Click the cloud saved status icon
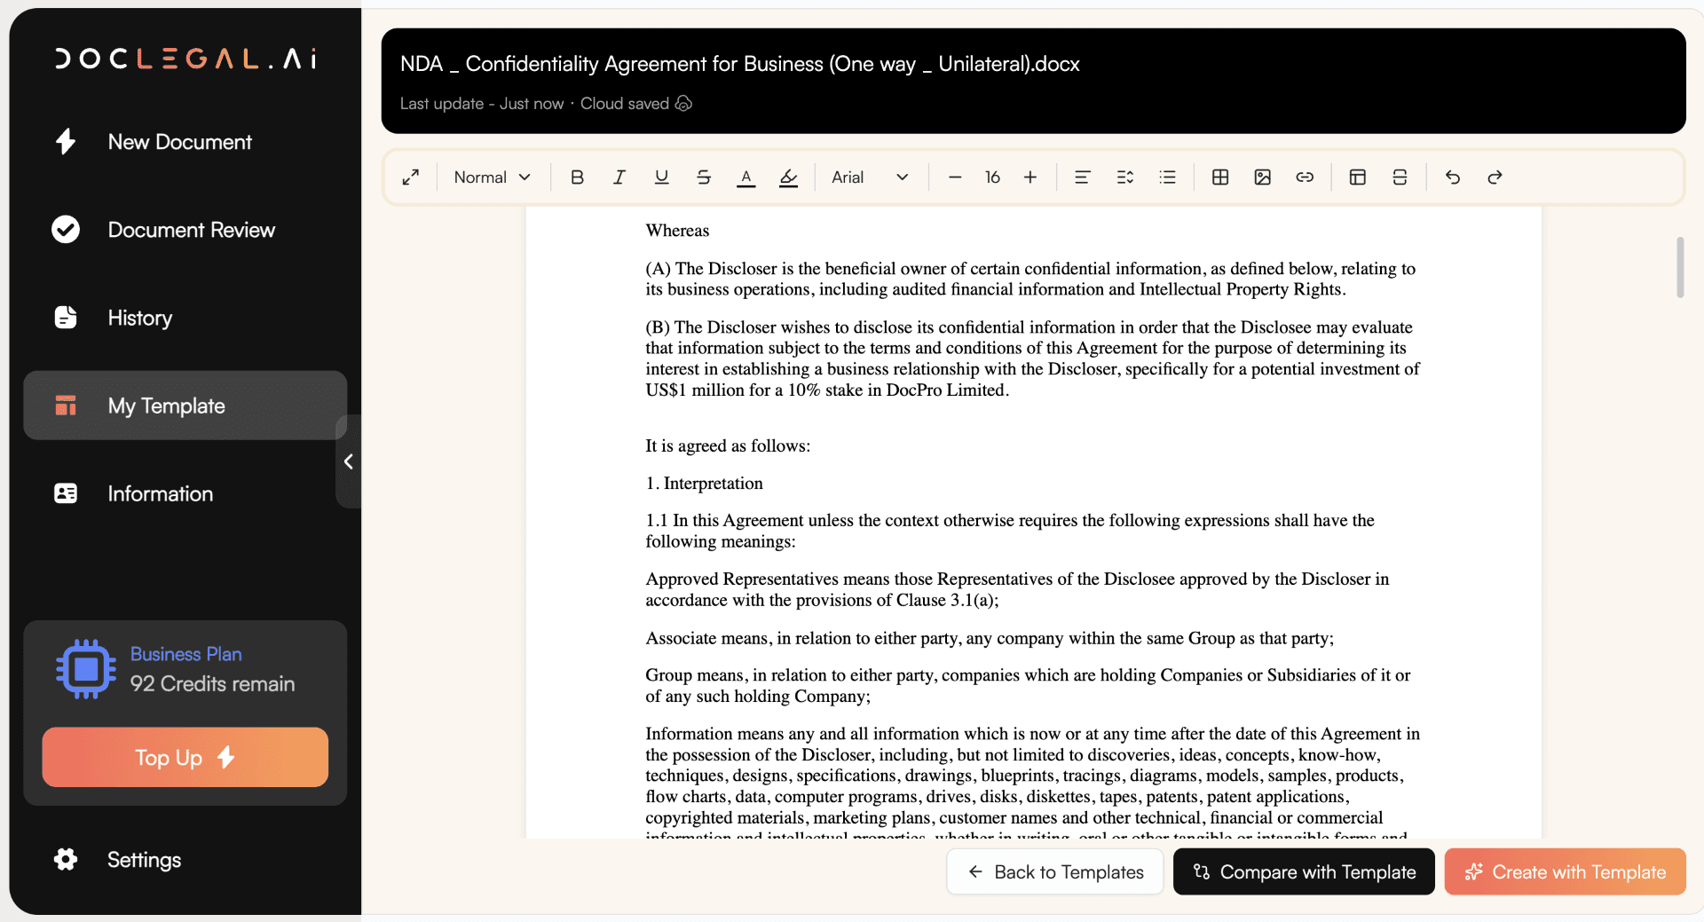 click(x=683, y=103)
